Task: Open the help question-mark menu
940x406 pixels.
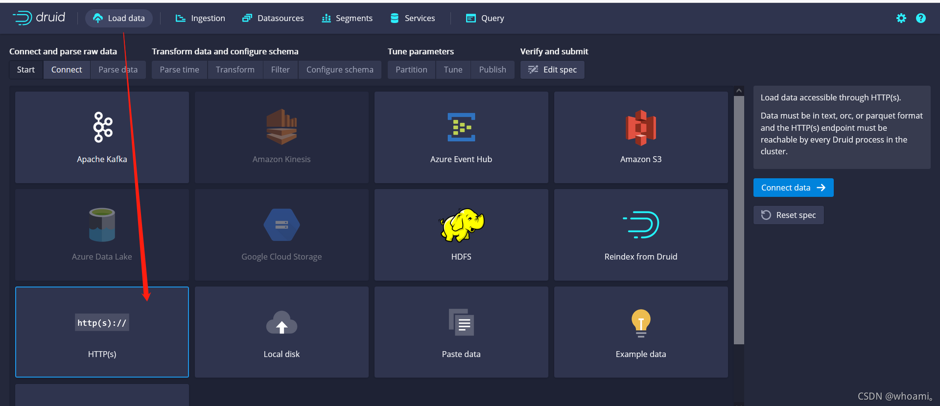Action: (x=921, y=18)
